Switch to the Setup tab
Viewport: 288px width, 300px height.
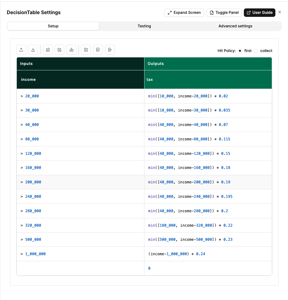pos(53,26)
